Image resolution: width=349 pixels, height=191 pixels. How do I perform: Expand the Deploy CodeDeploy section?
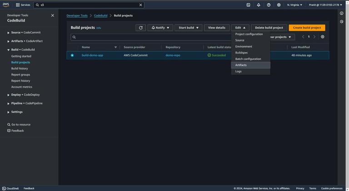click(x=8, y=95)
